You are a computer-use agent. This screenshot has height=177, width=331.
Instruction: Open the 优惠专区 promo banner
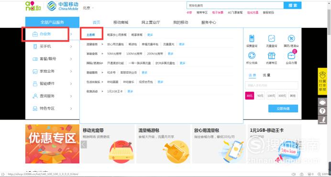click(x=52, y=144)
